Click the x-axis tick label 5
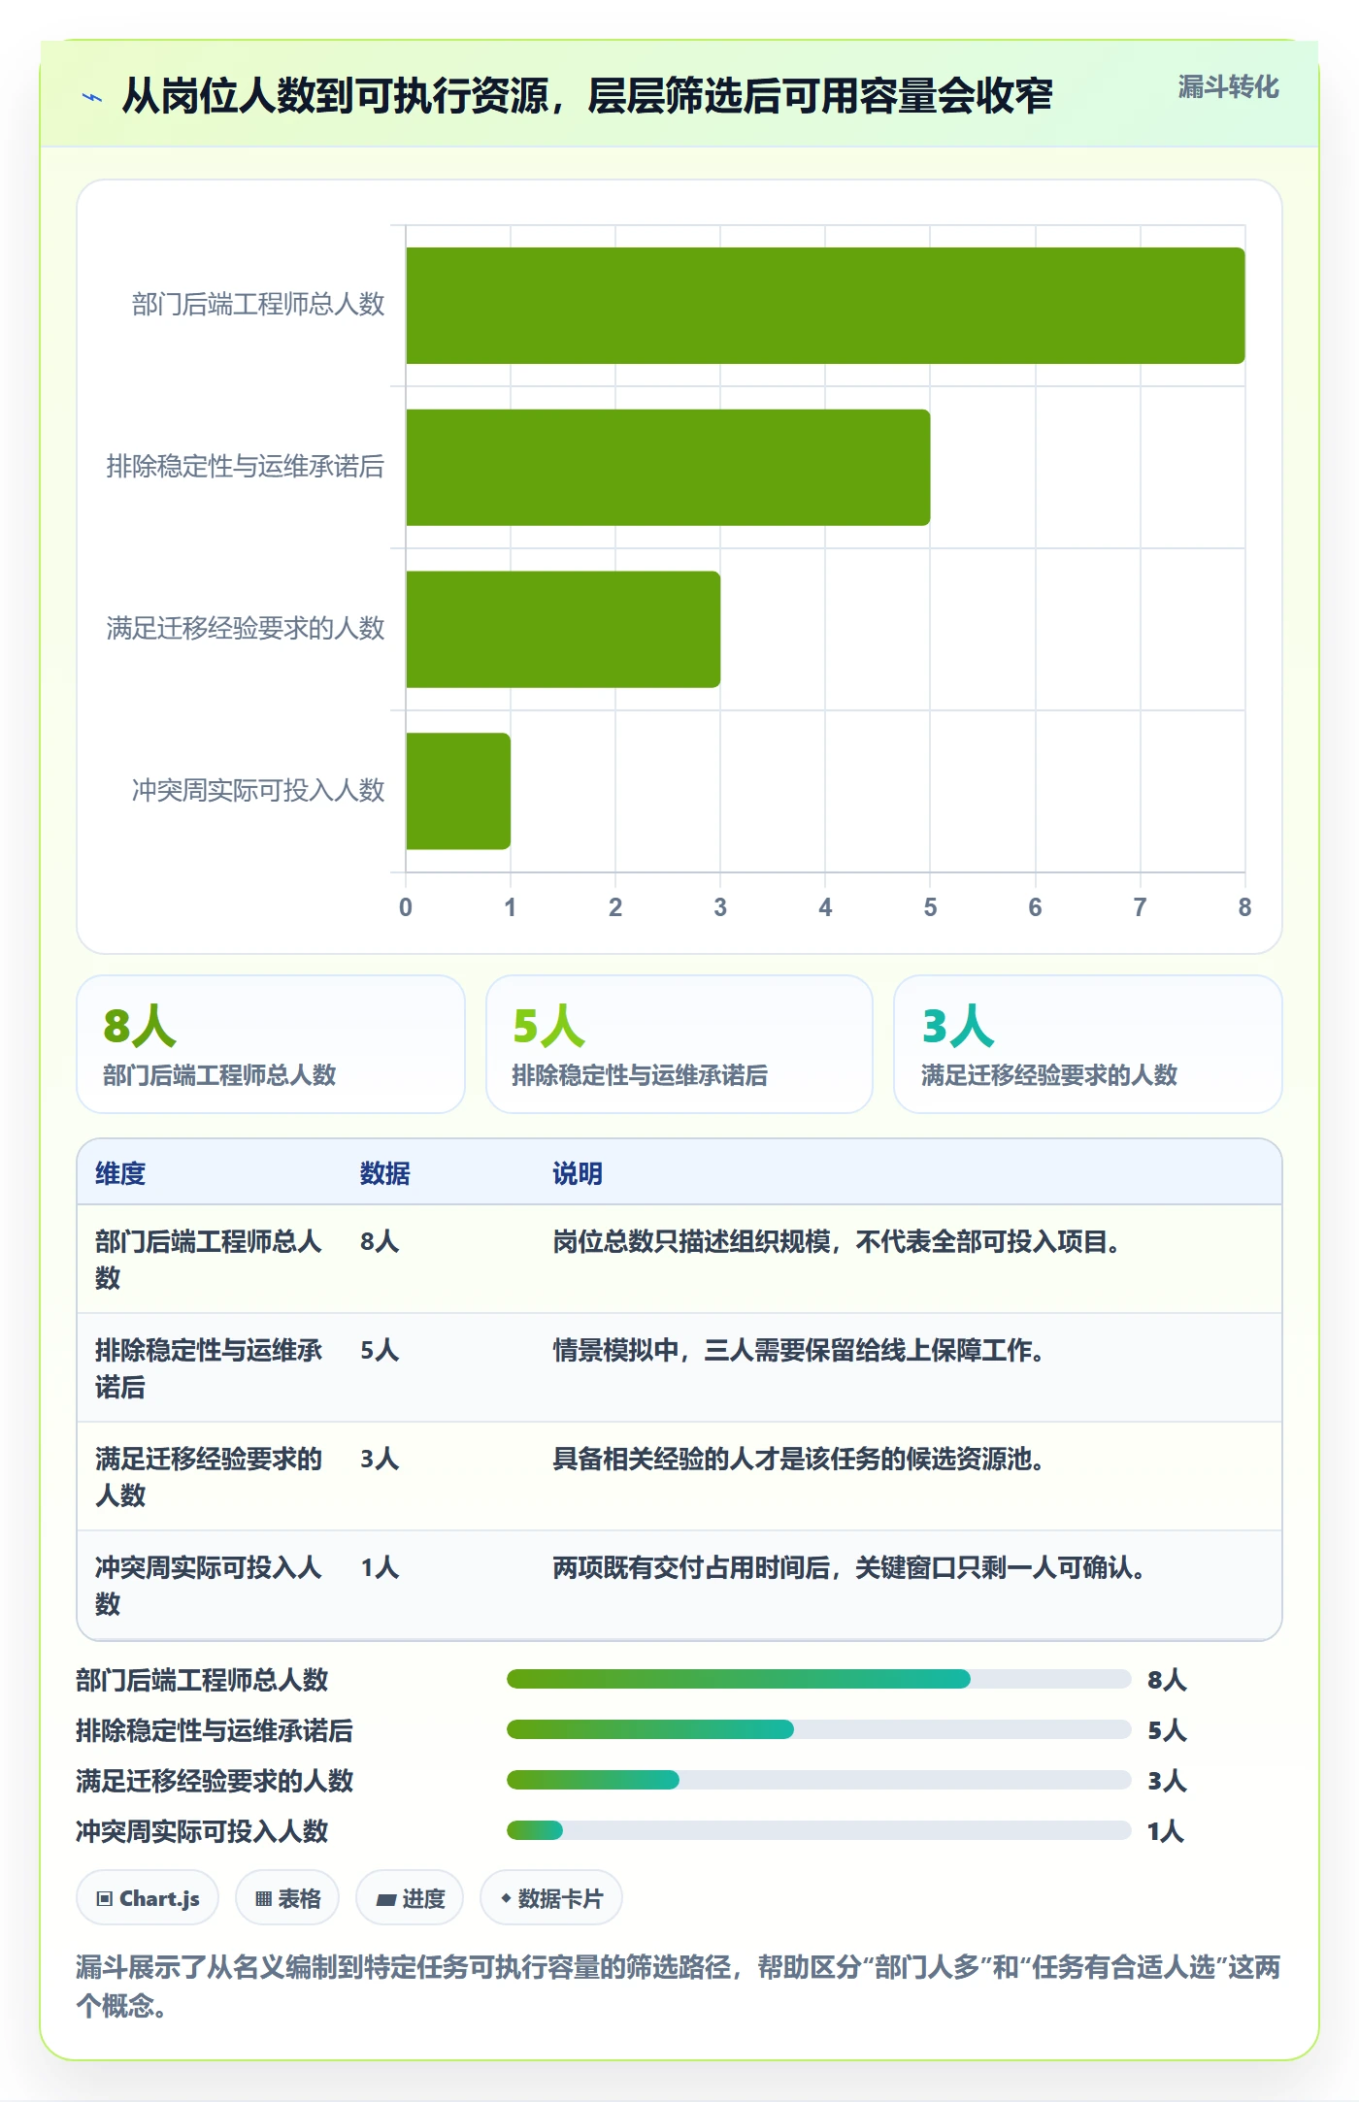The height and width of the screenshot is (2102, 1359). [930, 907]
